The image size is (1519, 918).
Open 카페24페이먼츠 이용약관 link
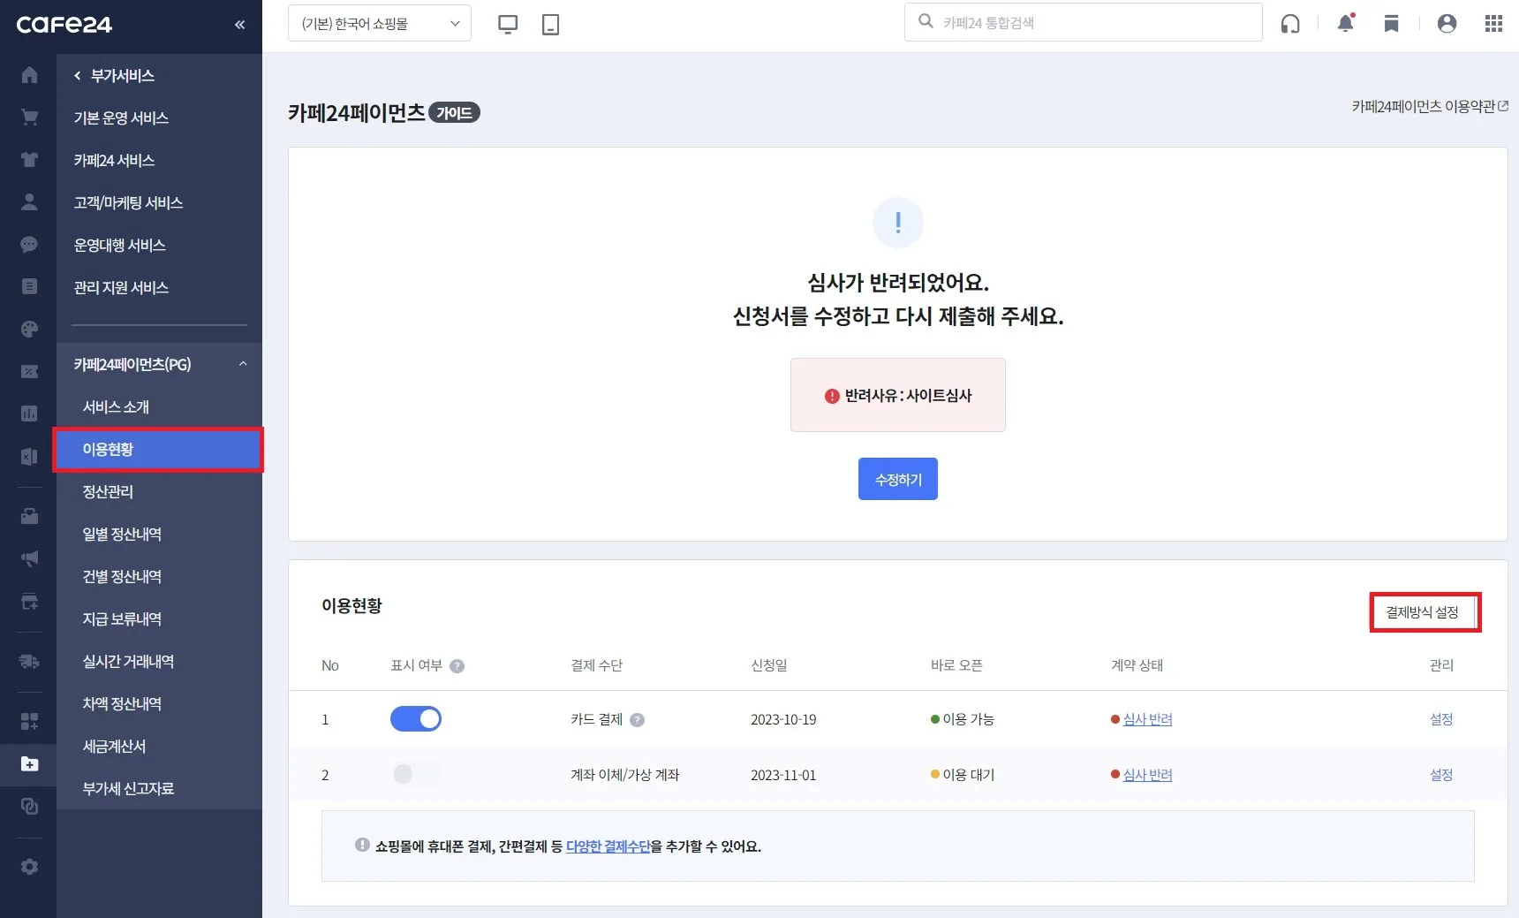[1430, 106]
